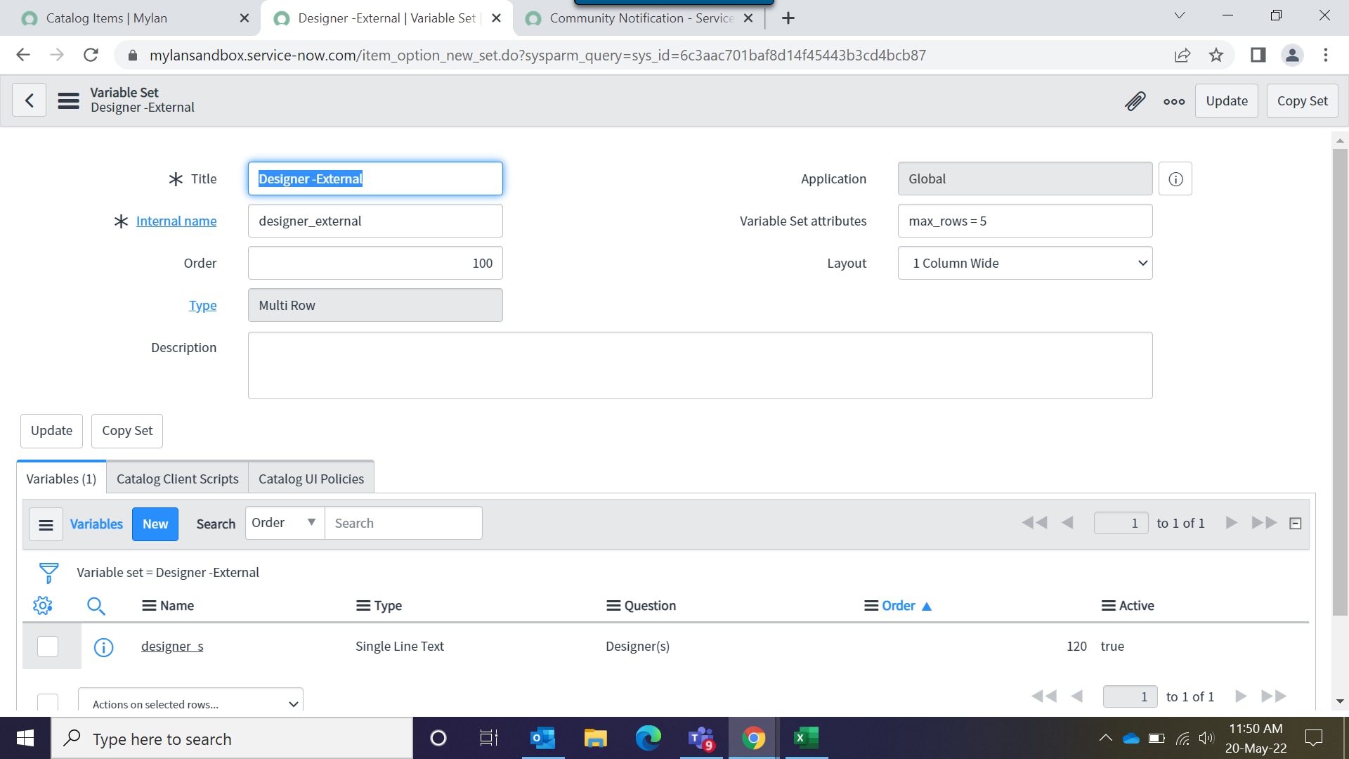Switch to the Catalog Client Scripts tab
Image resolution: width=1349 pixels, height=759 pixels.
[x=177, y=478]
